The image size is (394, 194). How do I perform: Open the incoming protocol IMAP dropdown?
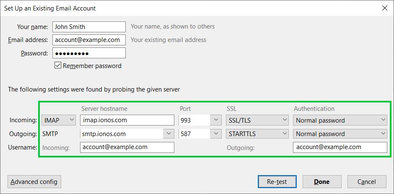point(59,120)
